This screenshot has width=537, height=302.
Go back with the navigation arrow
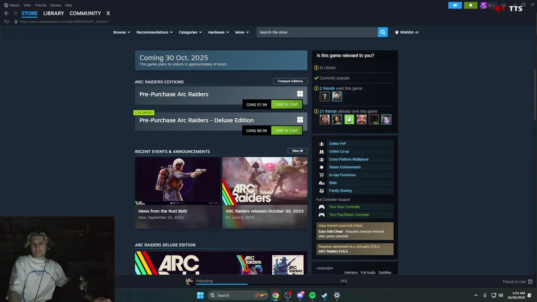pos(6,13)
